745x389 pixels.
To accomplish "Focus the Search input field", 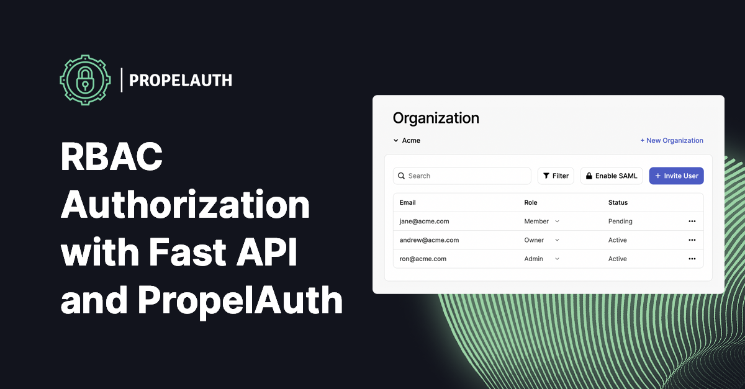I will tap(462, 176).
